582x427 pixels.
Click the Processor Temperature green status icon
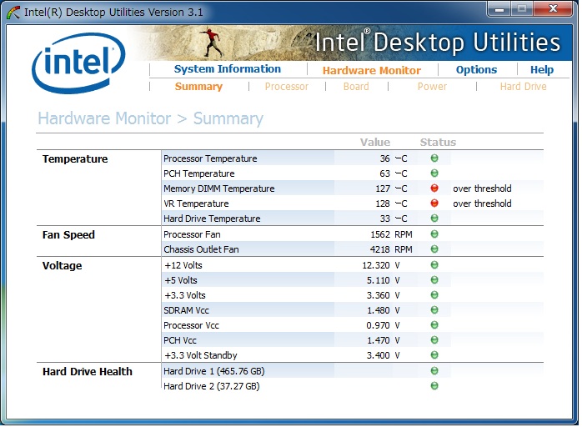pos(434,158)
